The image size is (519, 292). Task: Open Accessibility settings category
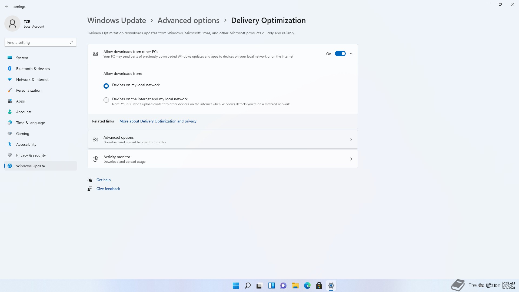pyautogui.click(x=41, y=144)
